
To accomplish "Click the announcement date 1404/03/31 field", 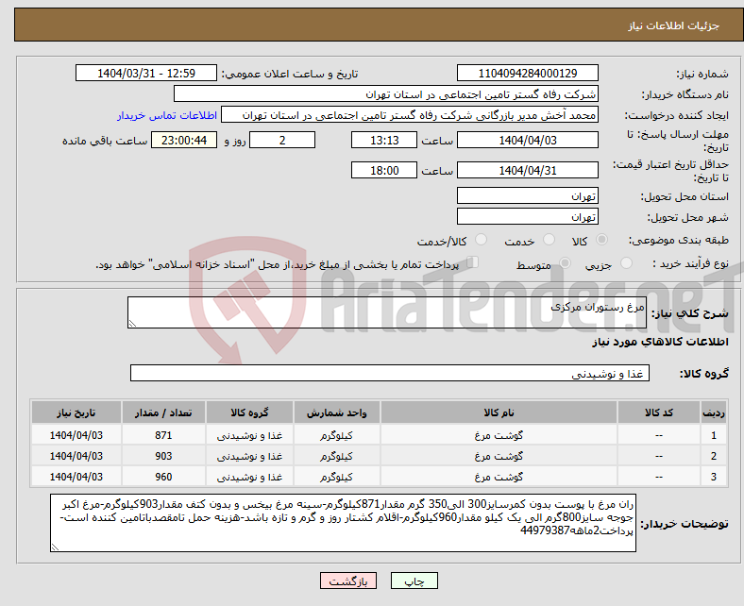I will click(146, 74).
